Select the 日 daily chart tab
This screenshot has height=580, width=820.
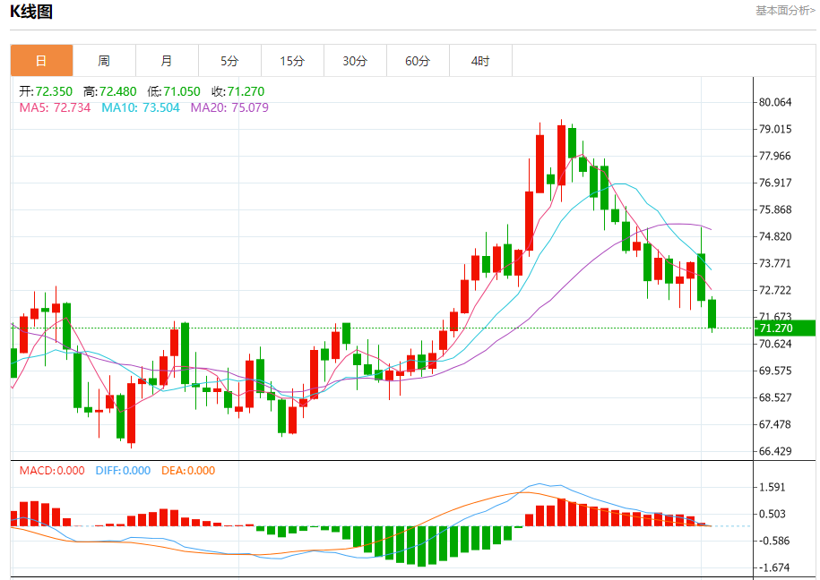point(41,61)
